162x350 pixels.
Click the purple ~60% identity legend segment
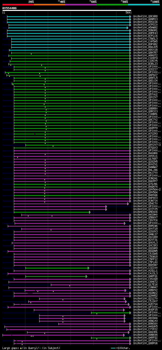81,4
